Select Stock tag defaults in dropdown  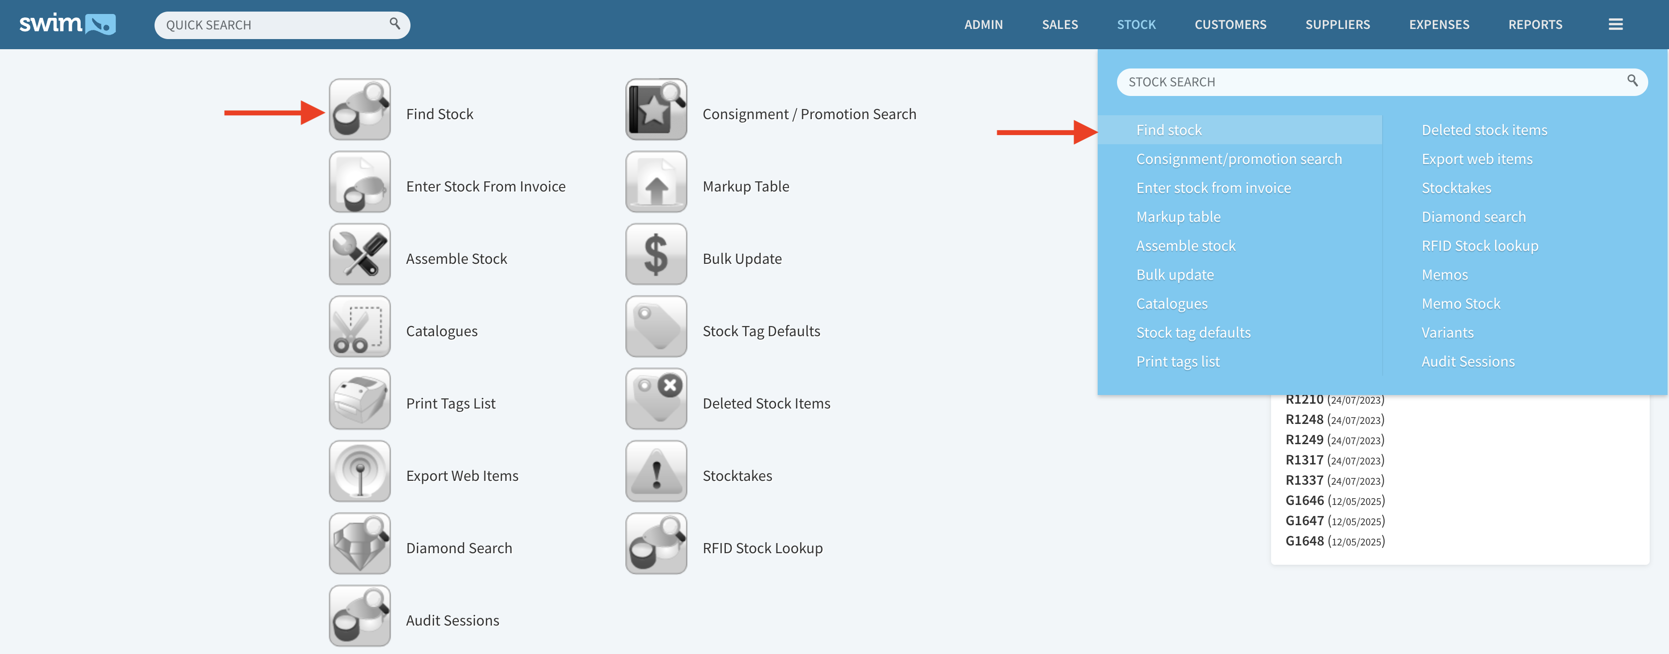1193,332
